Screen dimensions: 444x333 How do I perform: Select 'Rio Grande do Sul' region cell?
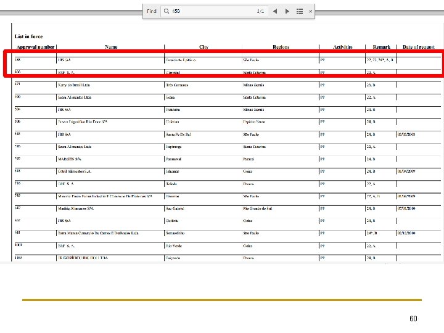(x=257, y=208)
